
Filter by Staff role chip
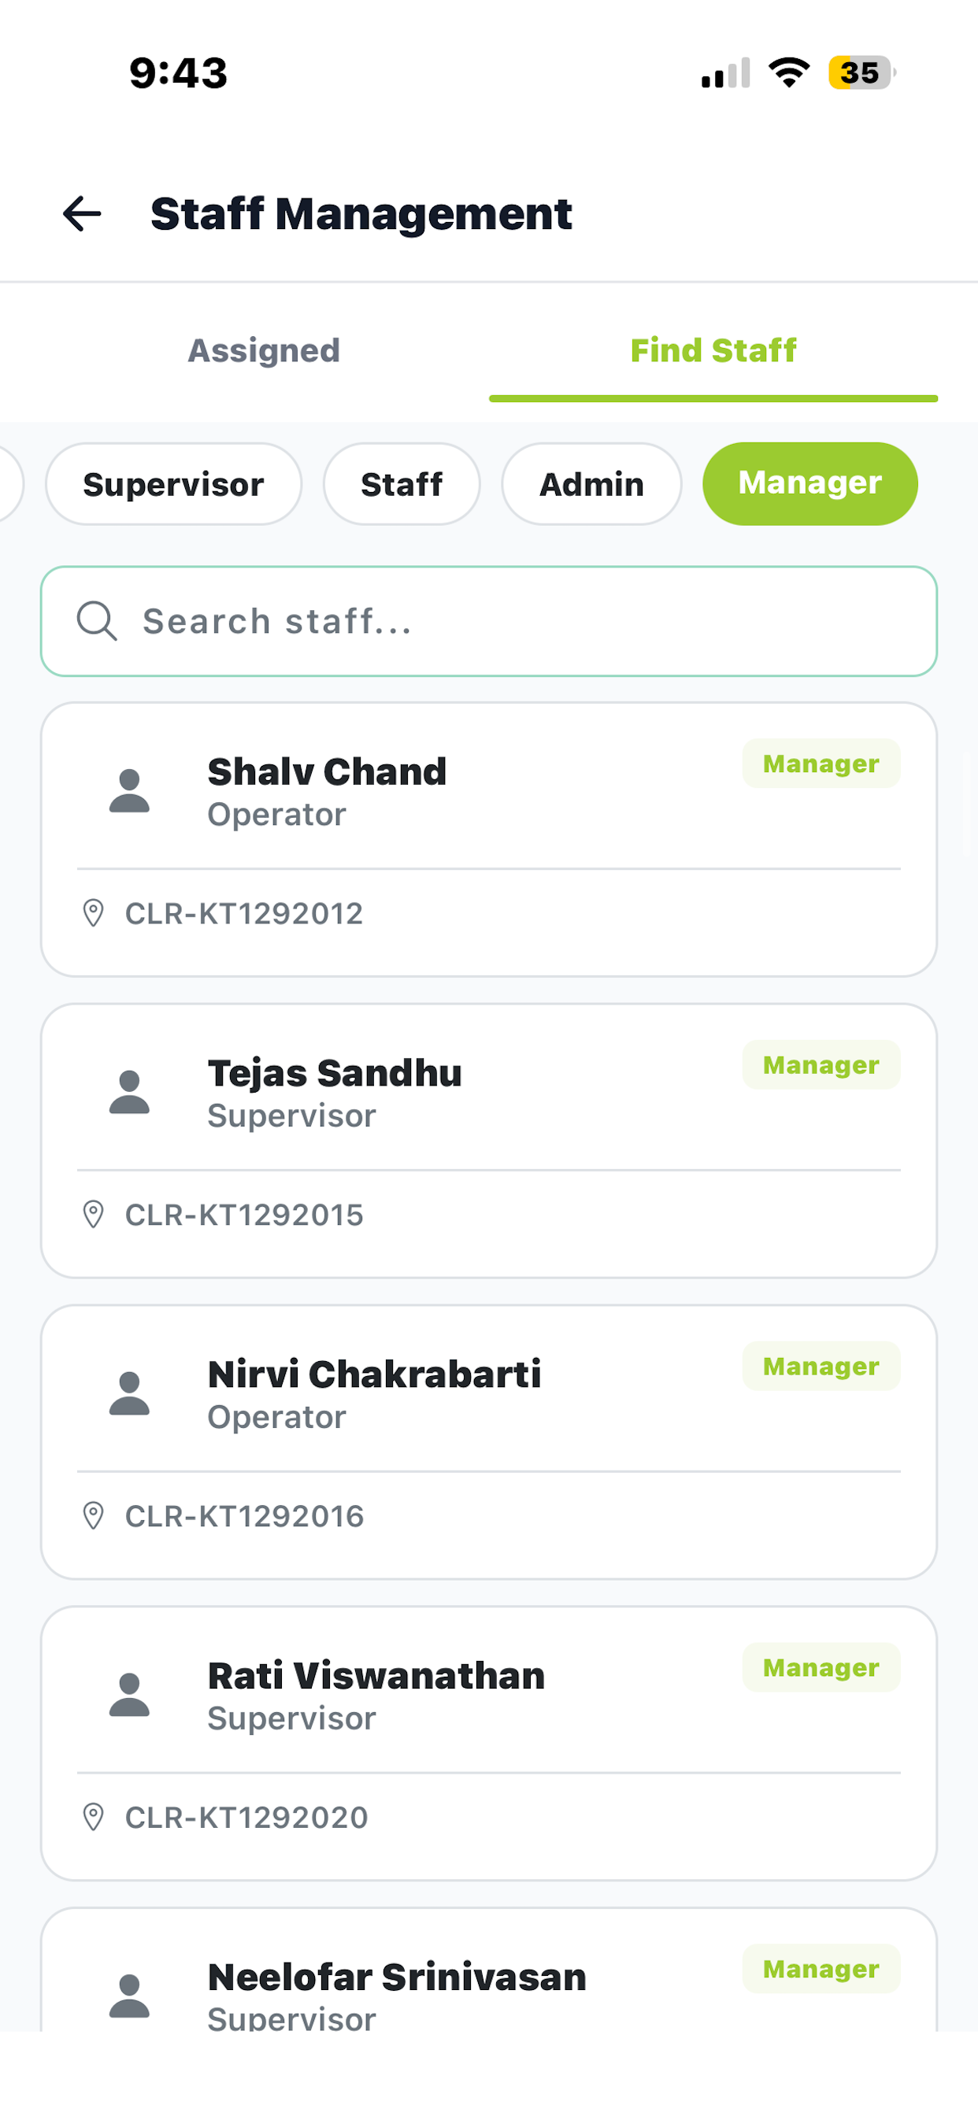[x=402, y=484]
